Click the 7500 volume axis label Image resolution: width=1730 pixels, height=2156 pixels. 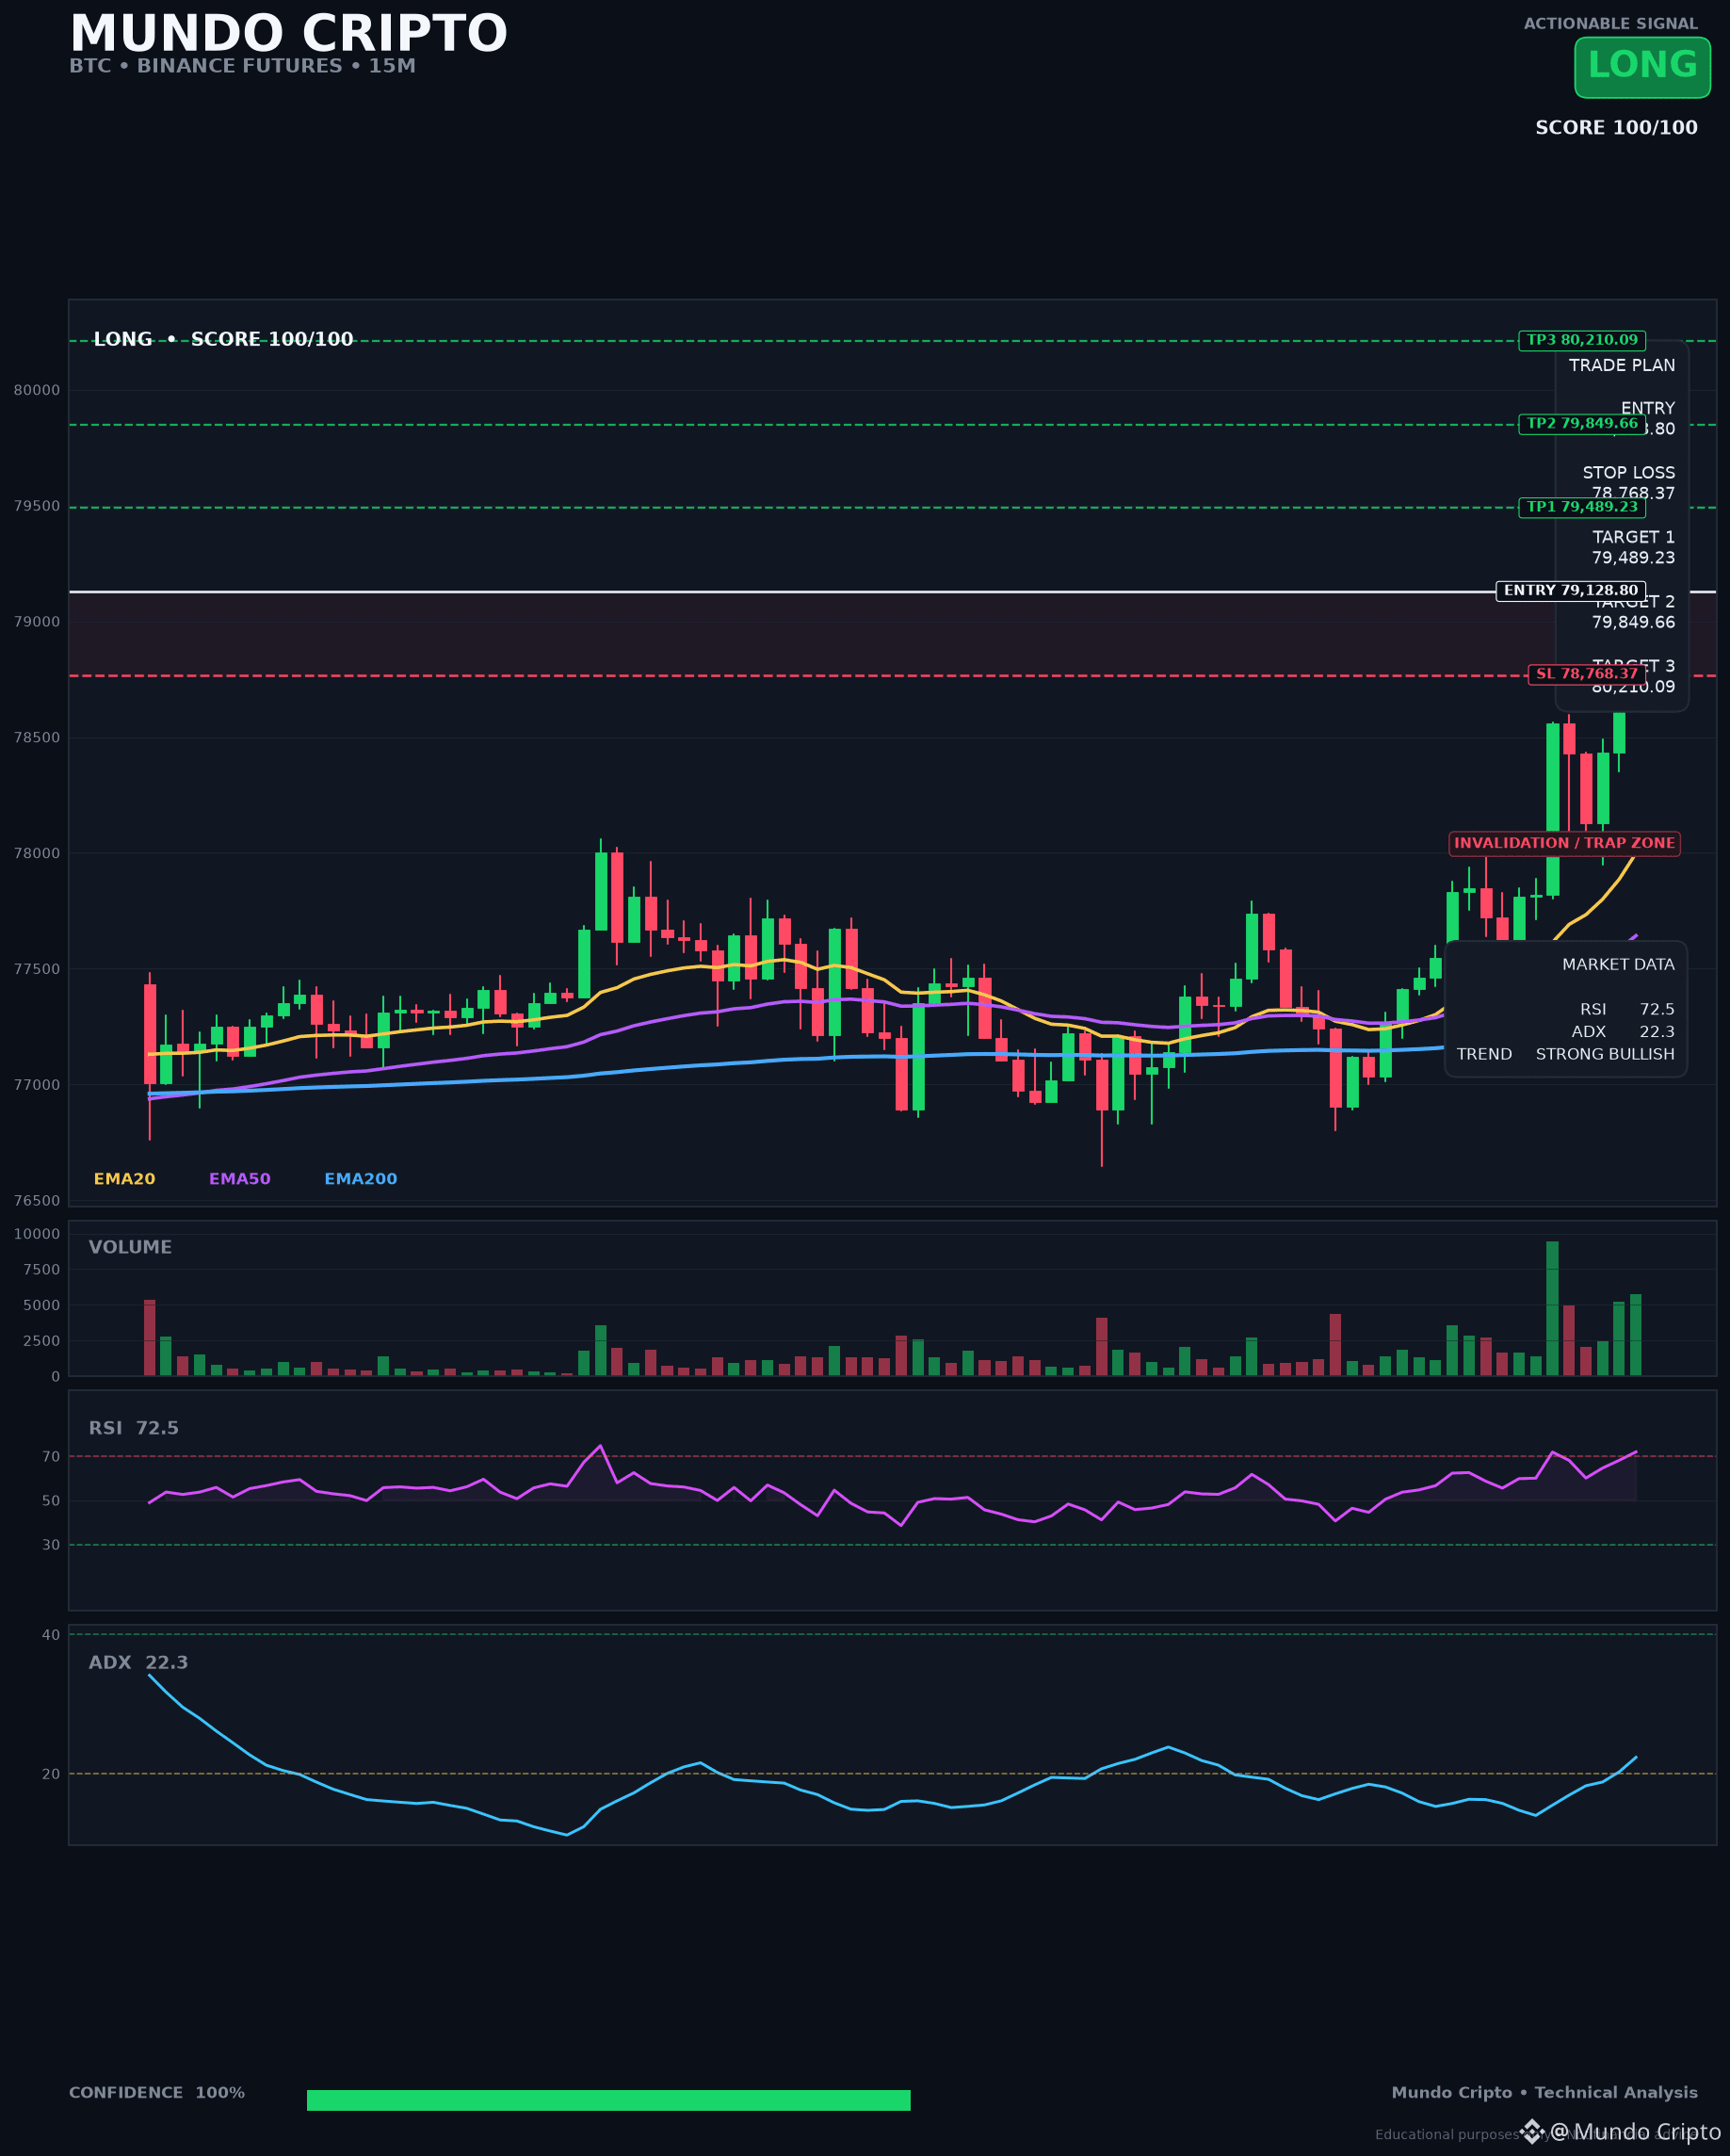42,1270
